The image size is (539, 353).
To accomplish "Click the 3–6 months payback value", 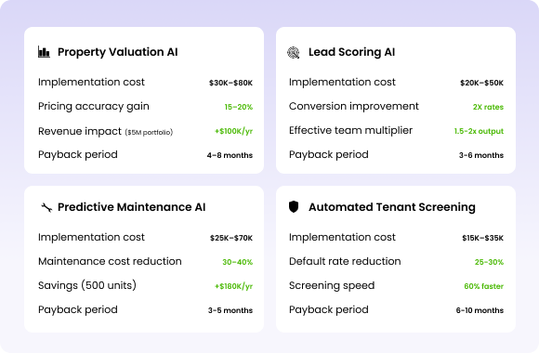I will tap(481, 155).
